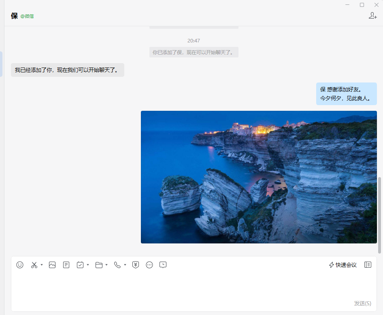The image size is (383, 315).
Task: Click the schedule task calendar icon
Action: pyautogui.click(x=80, y=265)
